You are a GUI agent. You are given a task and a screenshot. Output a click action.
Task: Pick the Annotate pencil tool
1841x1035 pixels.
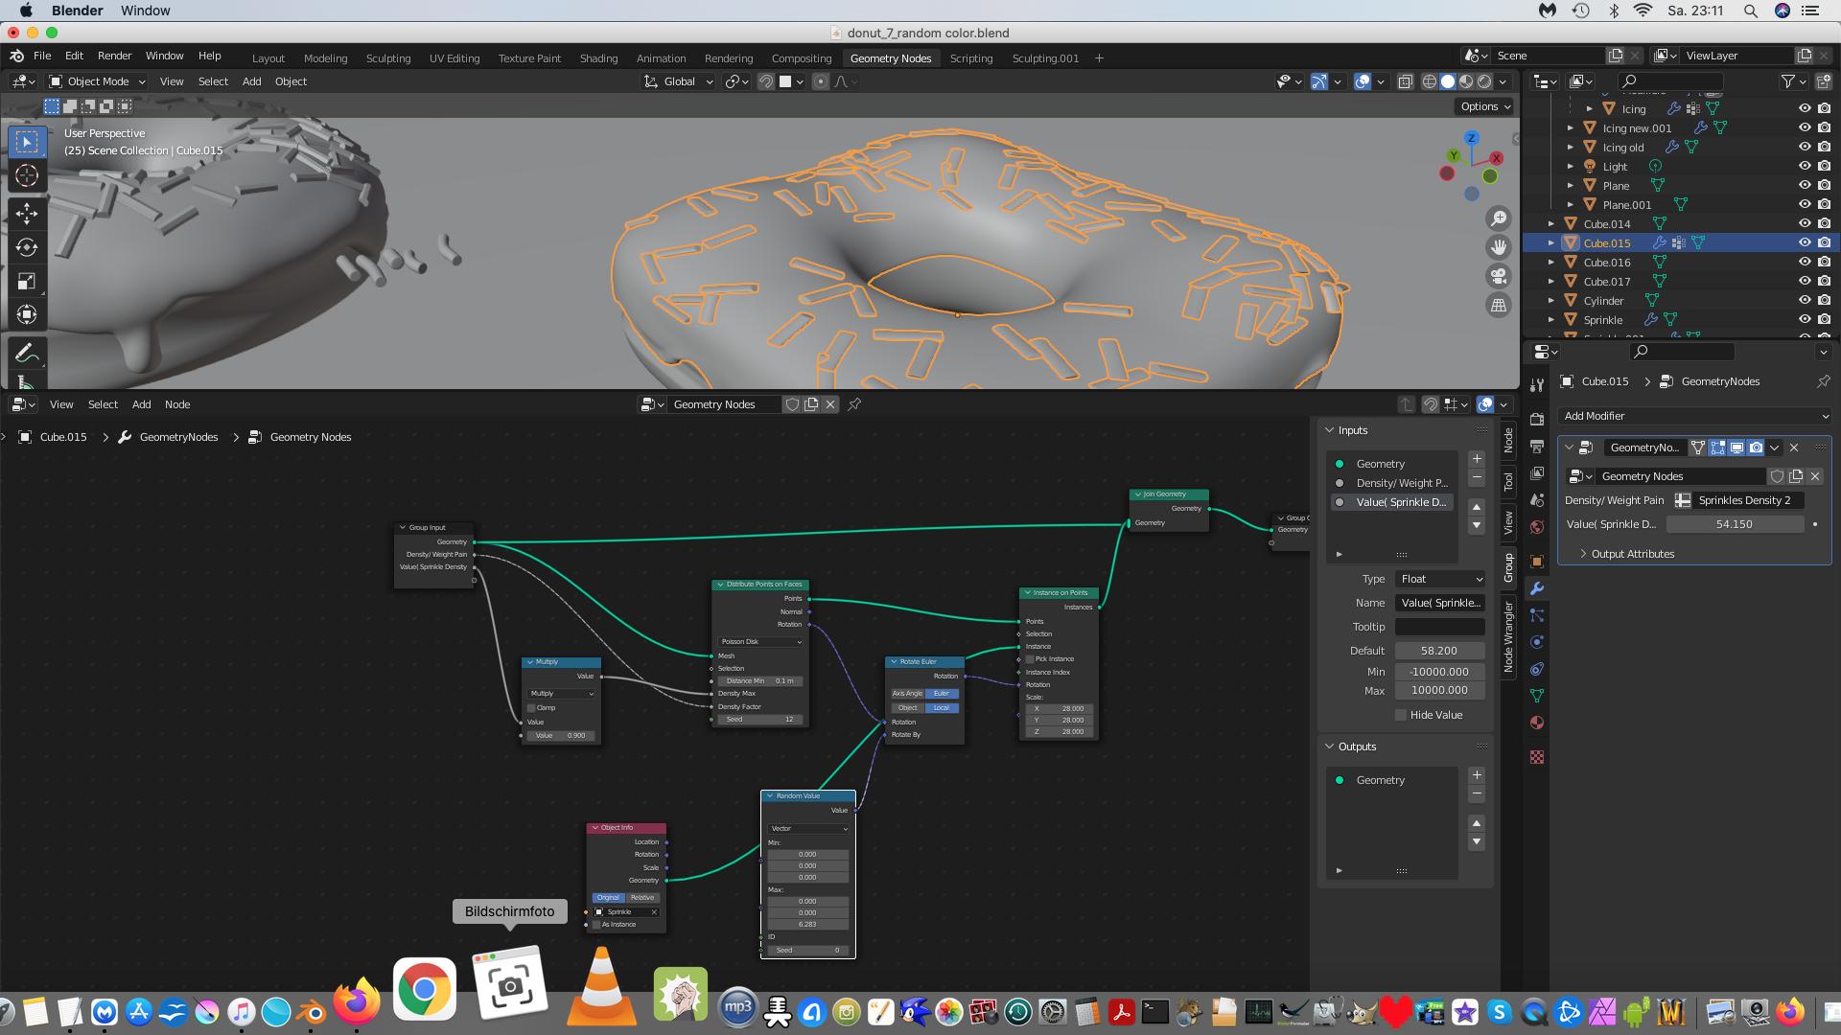point(27,353)
